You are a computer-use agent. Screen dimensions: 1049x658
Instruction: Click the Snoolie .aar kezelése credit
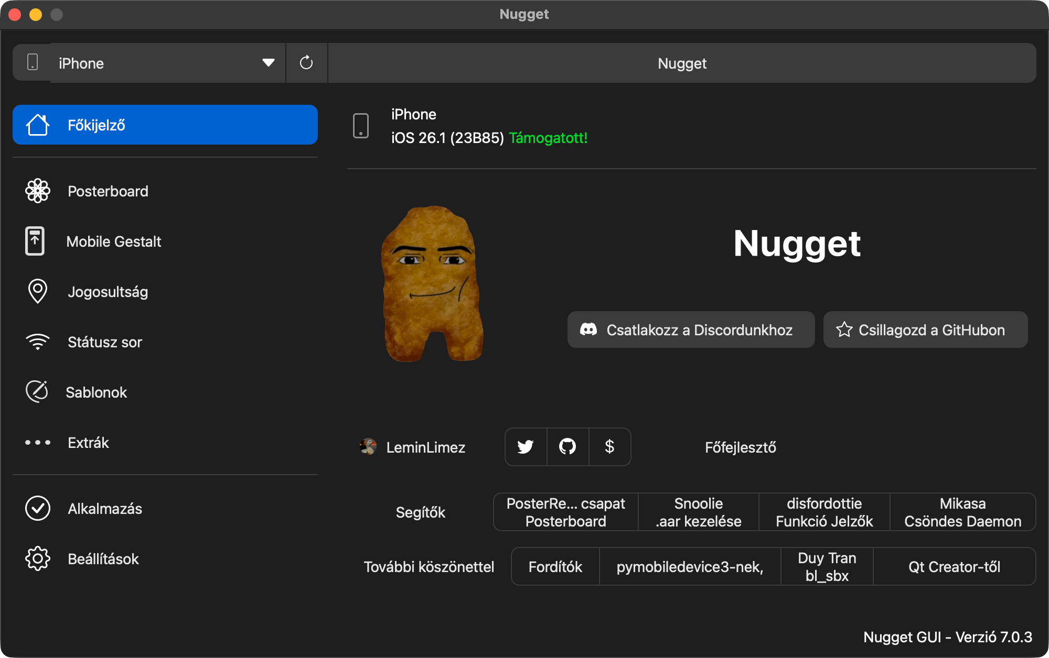[x=698, y=512]
